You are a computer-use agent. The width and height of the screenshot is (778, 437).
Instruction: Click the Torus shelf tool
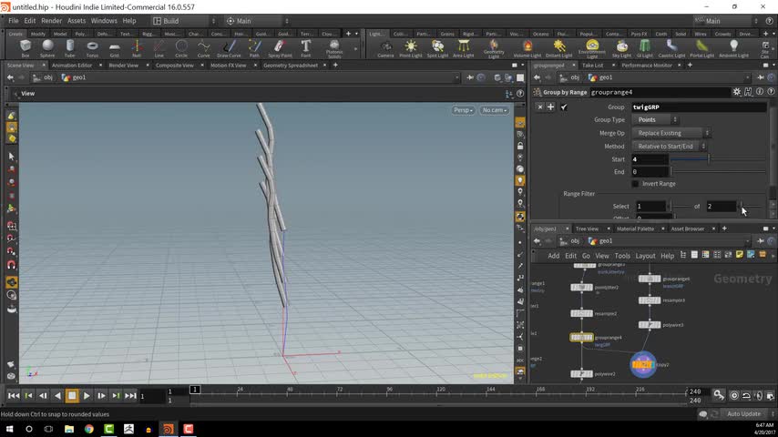[x=92, y=47]
